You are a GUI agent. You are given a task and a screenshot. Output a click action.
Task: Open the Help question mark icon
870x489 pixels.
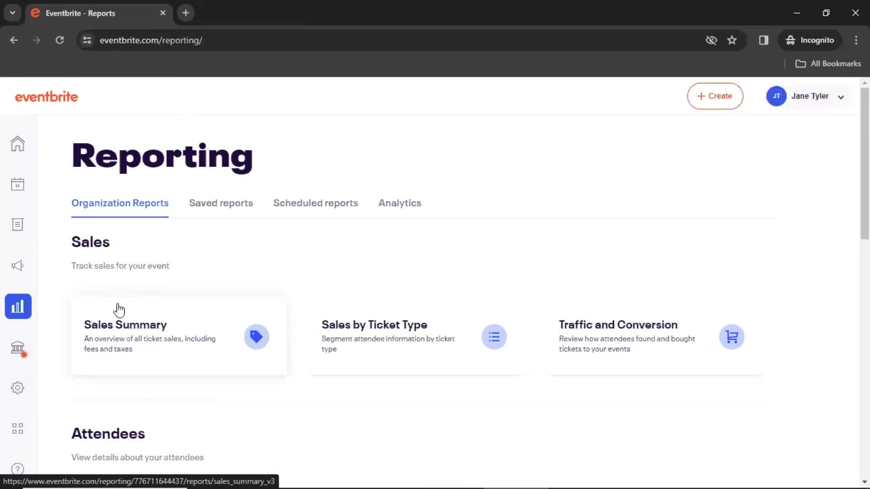click(18, 469)
